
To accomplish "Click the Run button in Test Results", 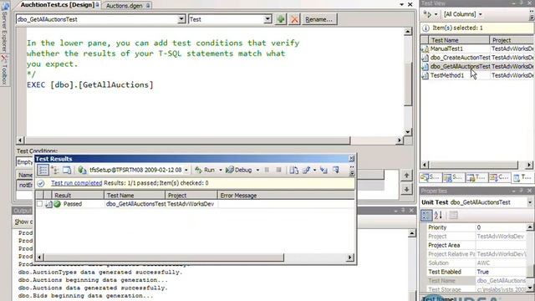I will pos(205,170).
